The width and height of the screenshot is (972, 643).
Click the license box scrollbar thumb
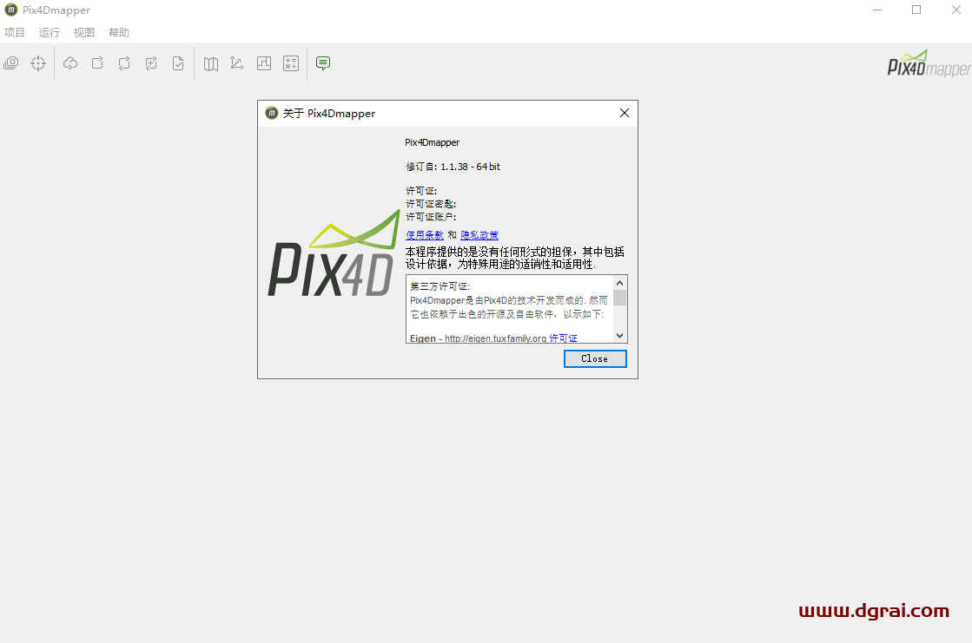pos(619,298)
